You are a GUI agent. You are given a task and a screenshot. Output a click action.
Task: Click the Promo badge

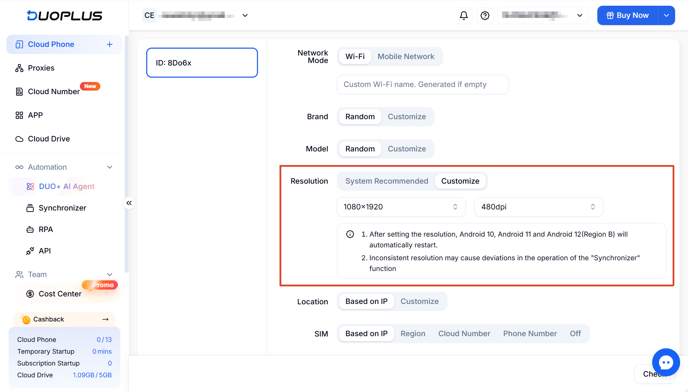click(100, 285)
